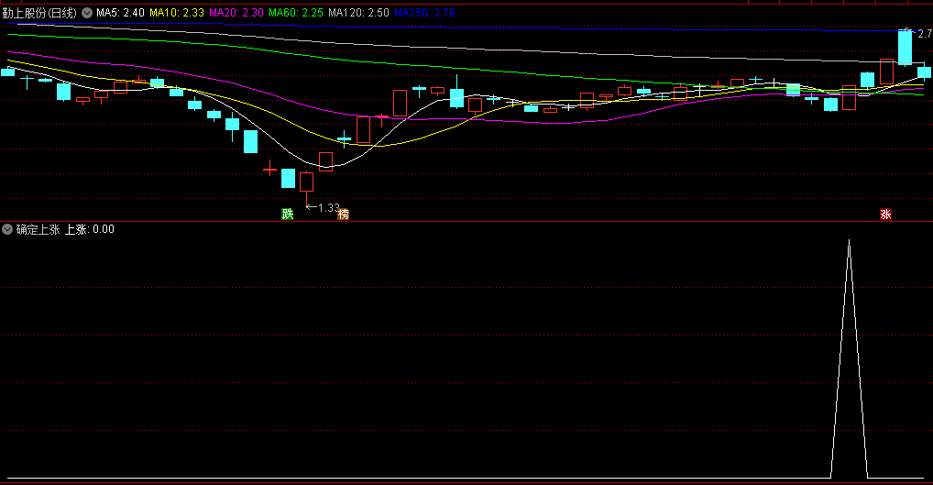Select the blue MA250: 2.76 label

point(425,13)
